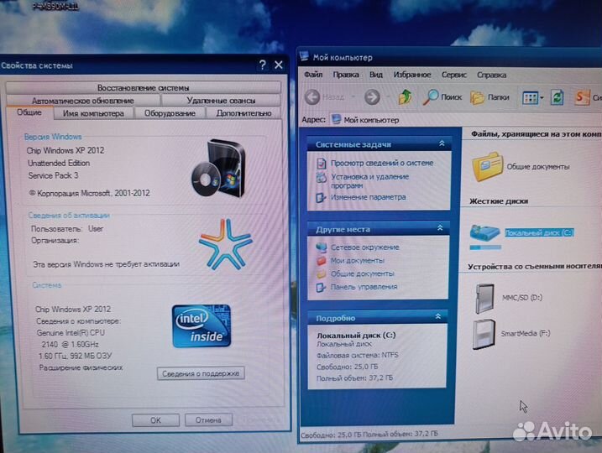Viewport: 602px width, 453px height.
Task: Switch to Оборудование tab
Action: point(170,113)
